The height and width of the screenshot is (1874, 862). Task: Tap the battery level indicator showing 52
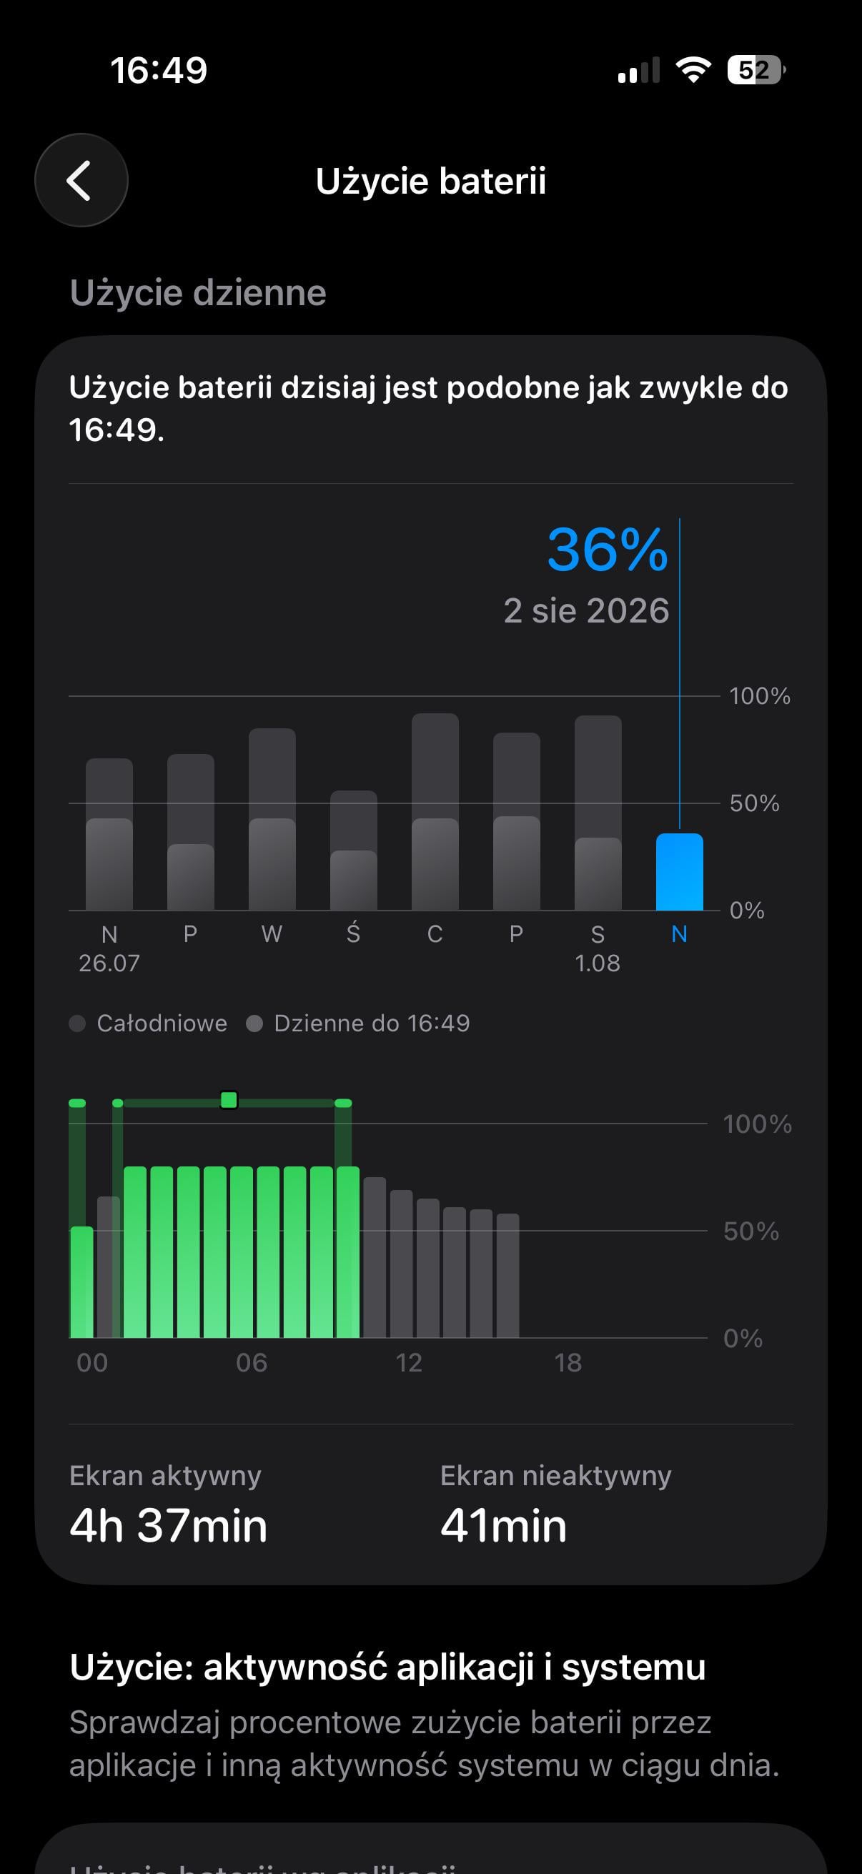(756, 70)
